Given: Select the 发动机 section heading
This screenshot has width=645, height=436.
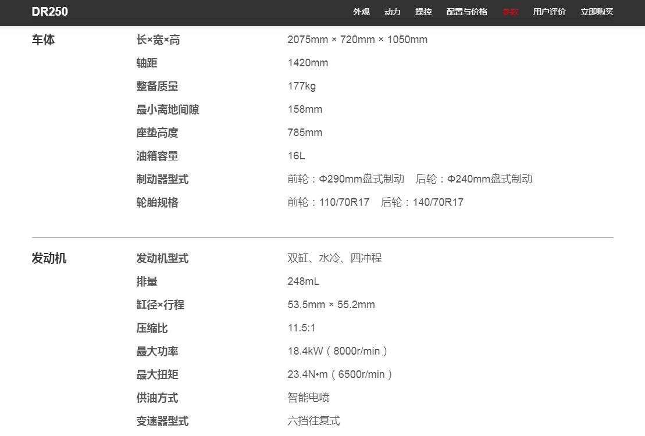Looking at the screenshot, I should point(49,258).
